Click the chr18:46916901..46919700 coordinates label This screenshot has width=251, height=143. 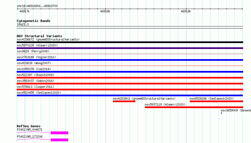(x=37, y=6)
